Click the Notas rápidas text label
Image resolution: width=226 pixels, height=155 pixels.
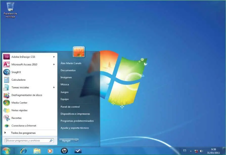click(19, 110)
